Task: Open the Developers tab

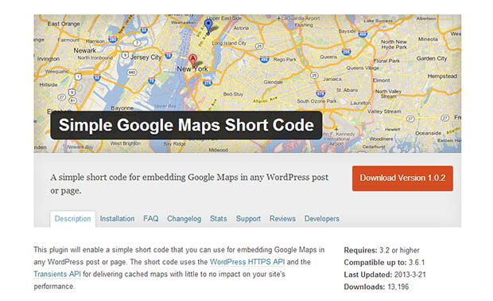Action: point(322,218)
